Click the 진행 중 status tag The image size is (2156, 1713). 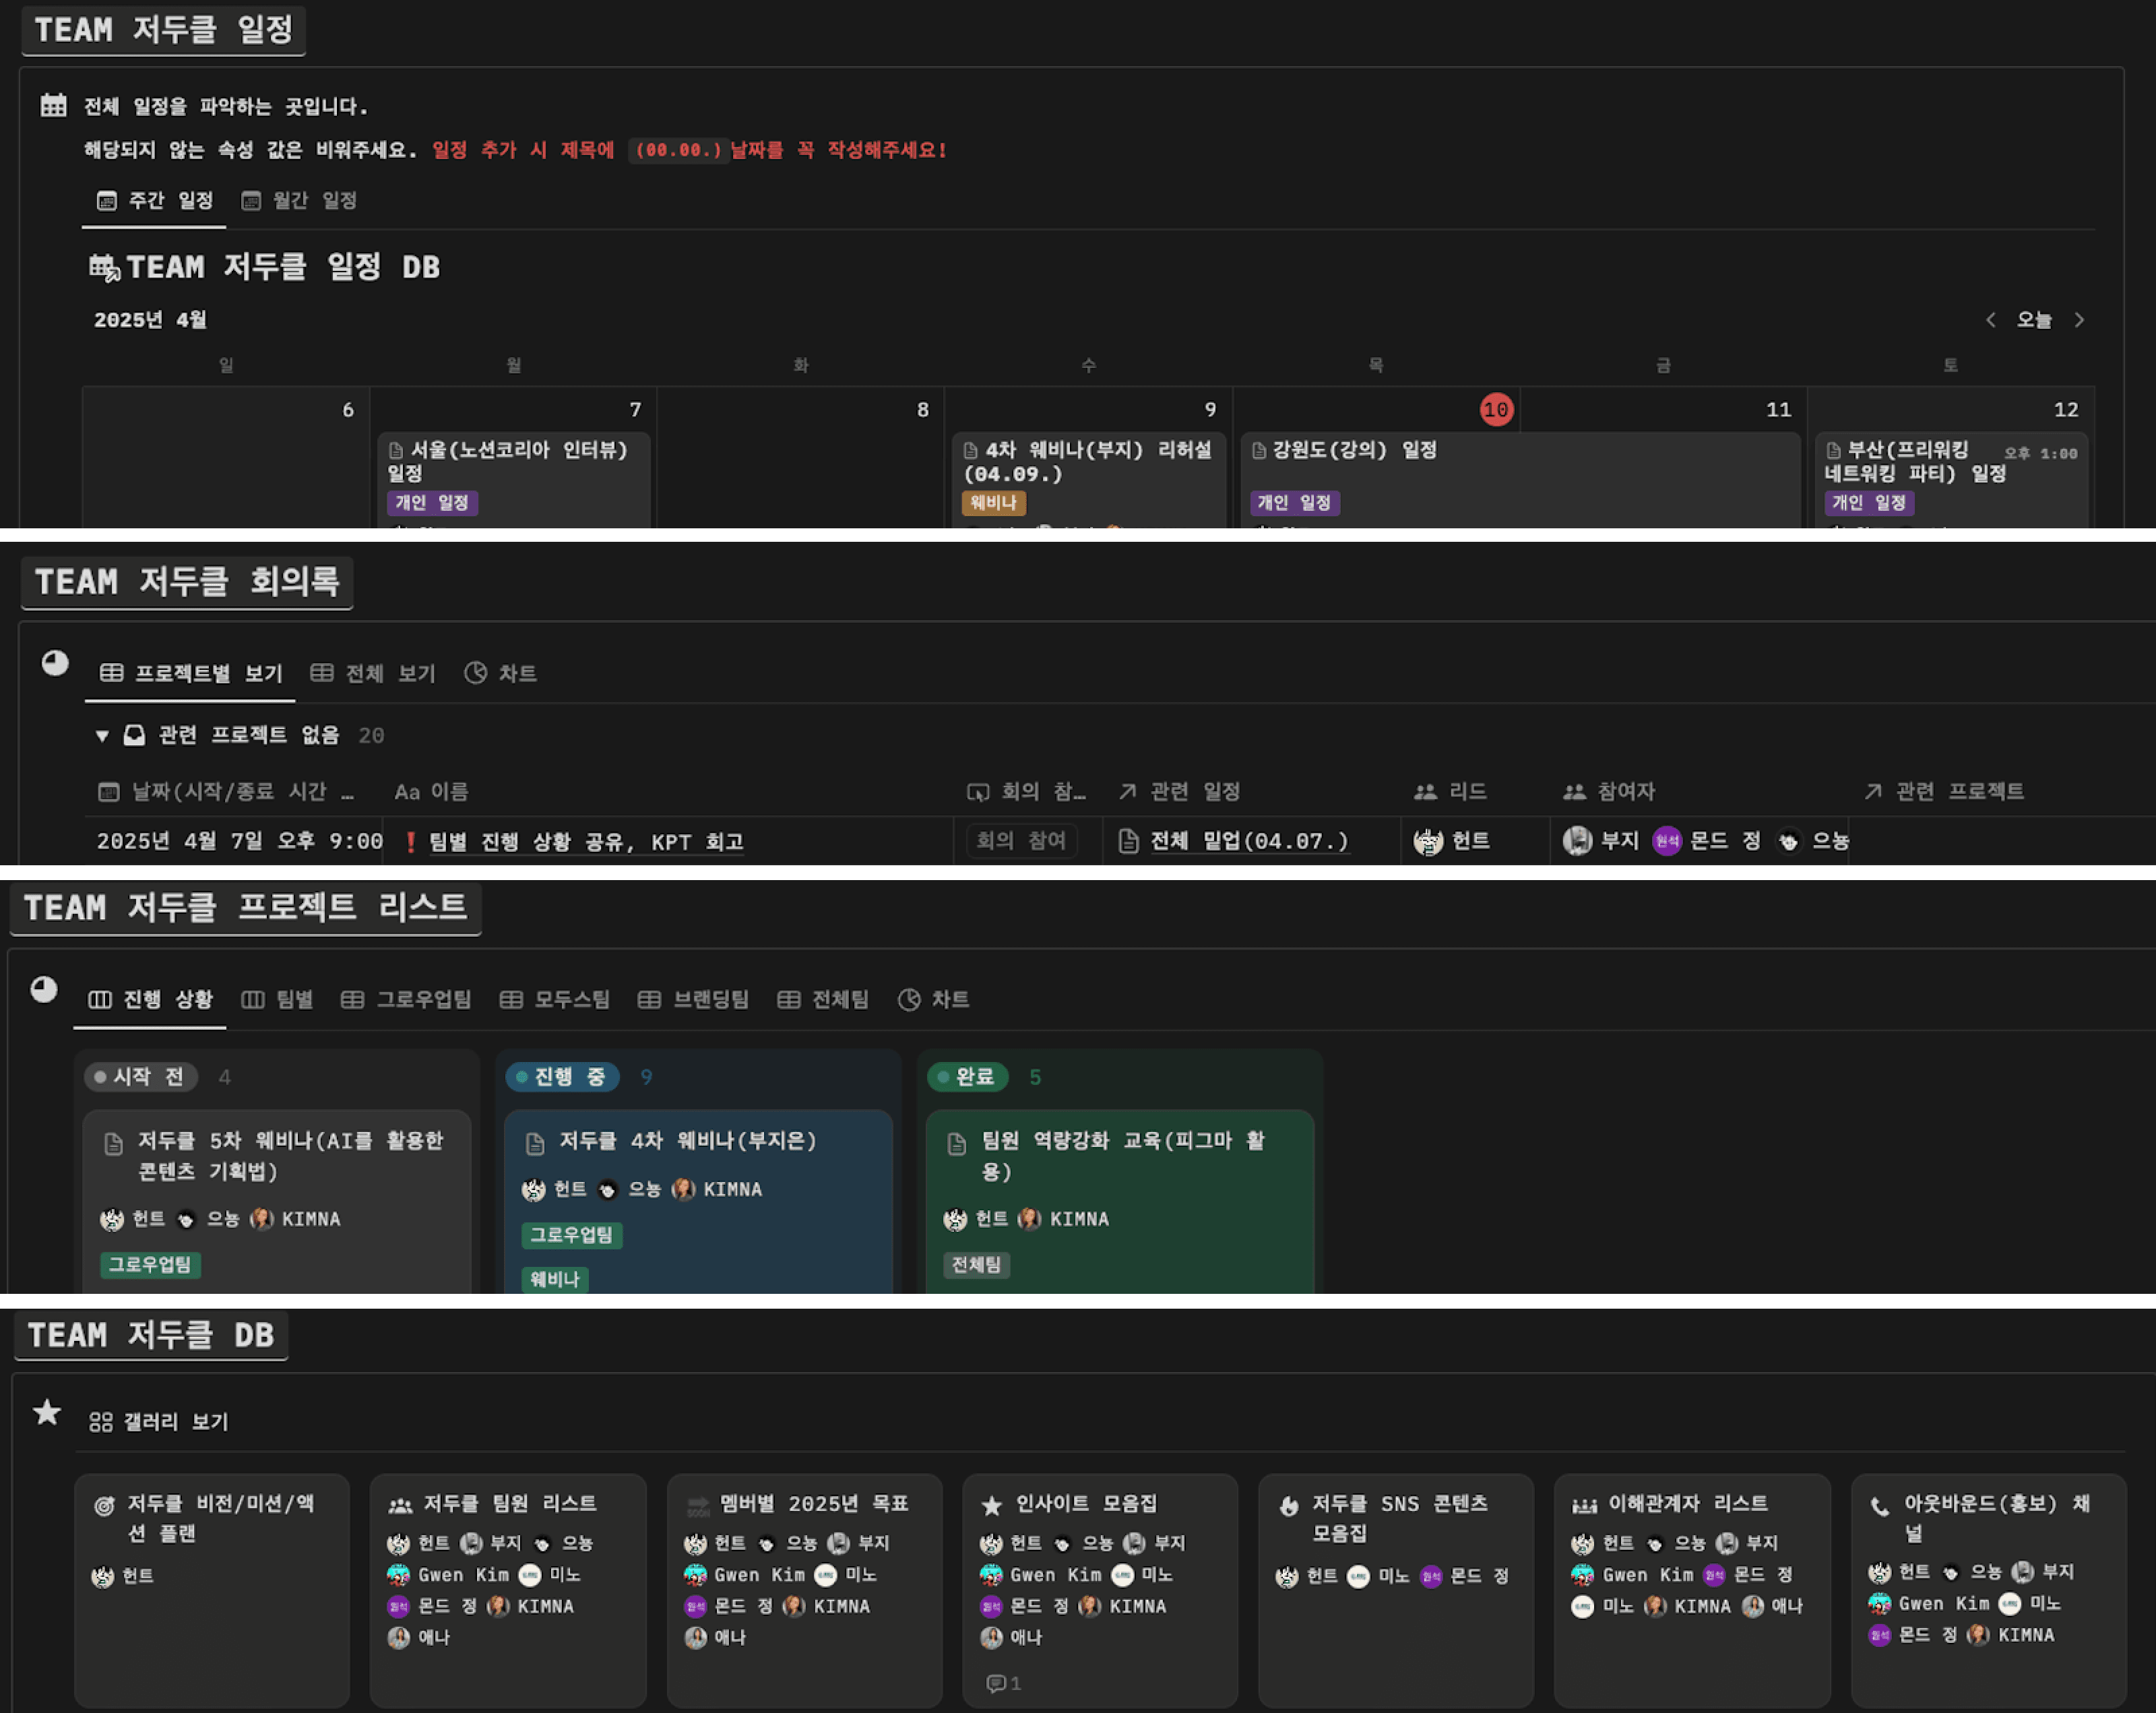pos(562,1077)
